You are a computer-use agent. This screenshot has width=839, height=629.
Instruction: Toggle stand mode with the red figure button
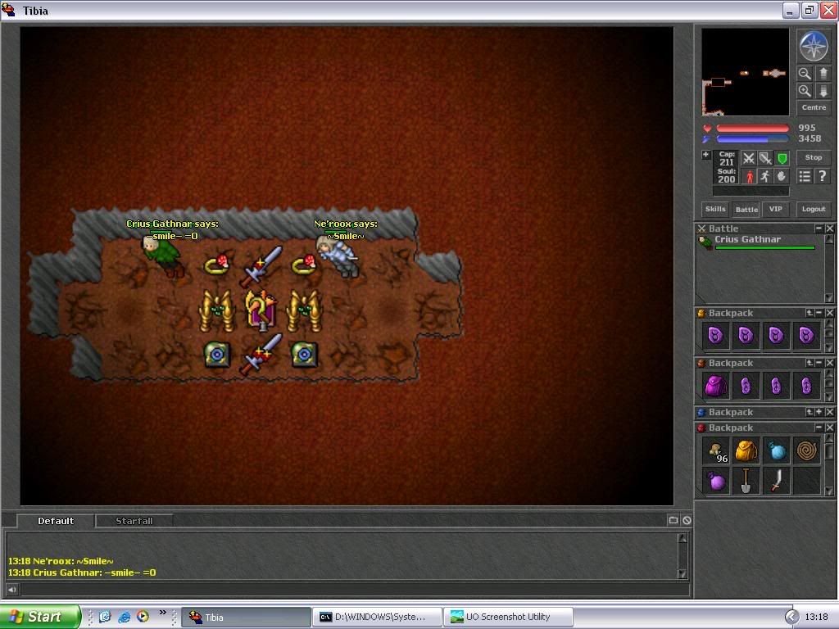coord(749,177)
